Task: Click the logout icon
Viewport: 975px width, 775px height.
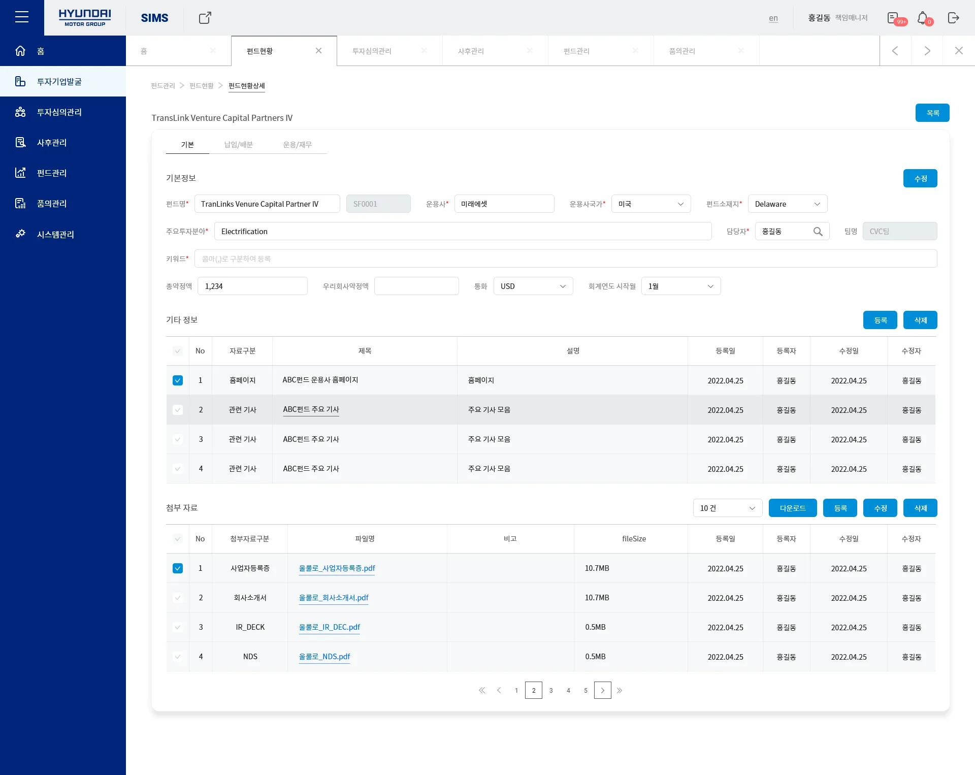Action: [954, 18]
